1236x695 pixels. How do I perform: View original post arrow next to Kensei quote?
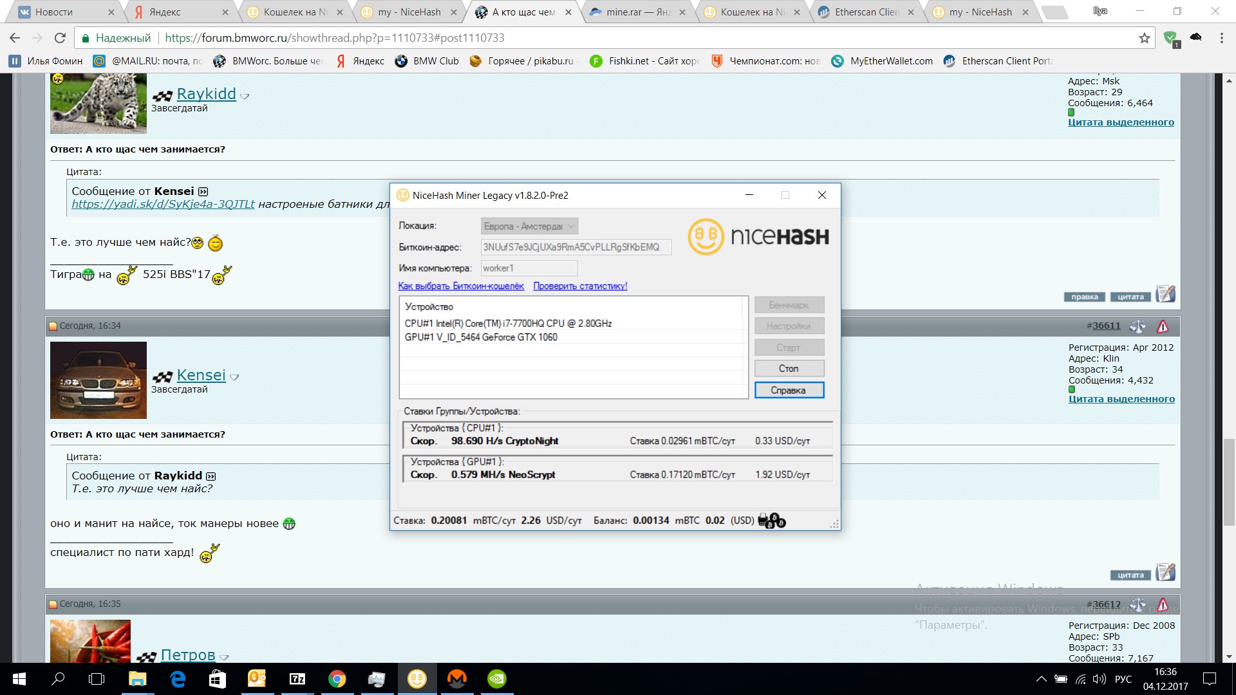(203, 192)
